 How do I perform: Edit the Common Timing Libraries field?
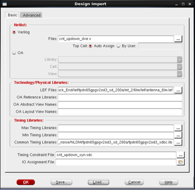pyautogui.click(x=116, y=142)
